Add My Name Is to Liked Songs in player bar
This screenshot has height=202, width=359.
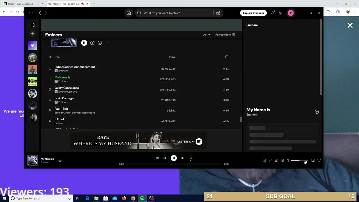[x=60, y=160]
